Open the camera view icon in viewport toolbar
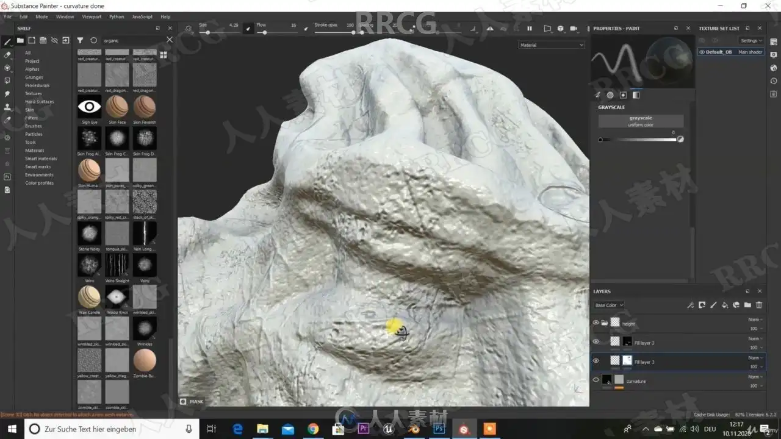 pos(574,29)
